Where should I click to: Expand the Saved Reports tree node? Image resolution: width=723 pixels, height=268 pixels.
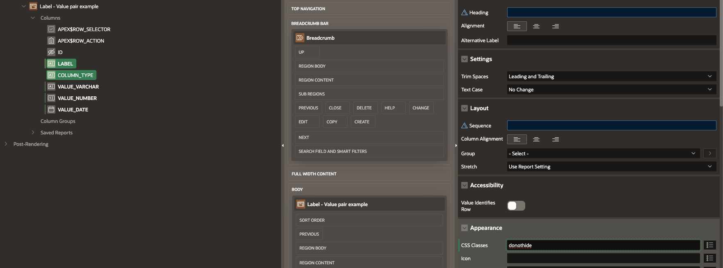tap(33, 132)
